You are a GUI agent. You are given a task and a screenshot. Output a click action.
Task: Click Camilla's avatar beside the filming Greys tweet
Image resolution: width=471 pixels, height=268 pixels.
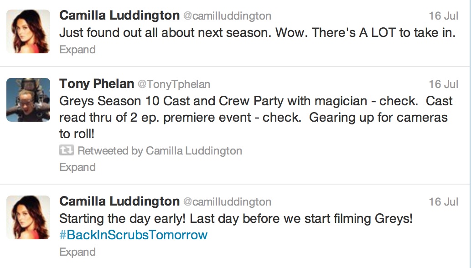[x=28, y=217]
